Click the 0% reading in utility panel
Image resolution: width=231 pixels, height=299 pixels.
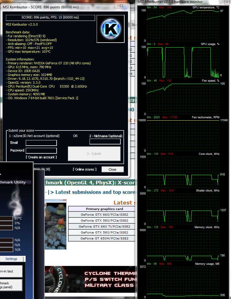pos(17,223)
